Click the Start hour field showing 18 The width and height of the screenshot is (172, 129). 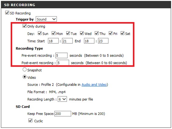click(53, 41)
